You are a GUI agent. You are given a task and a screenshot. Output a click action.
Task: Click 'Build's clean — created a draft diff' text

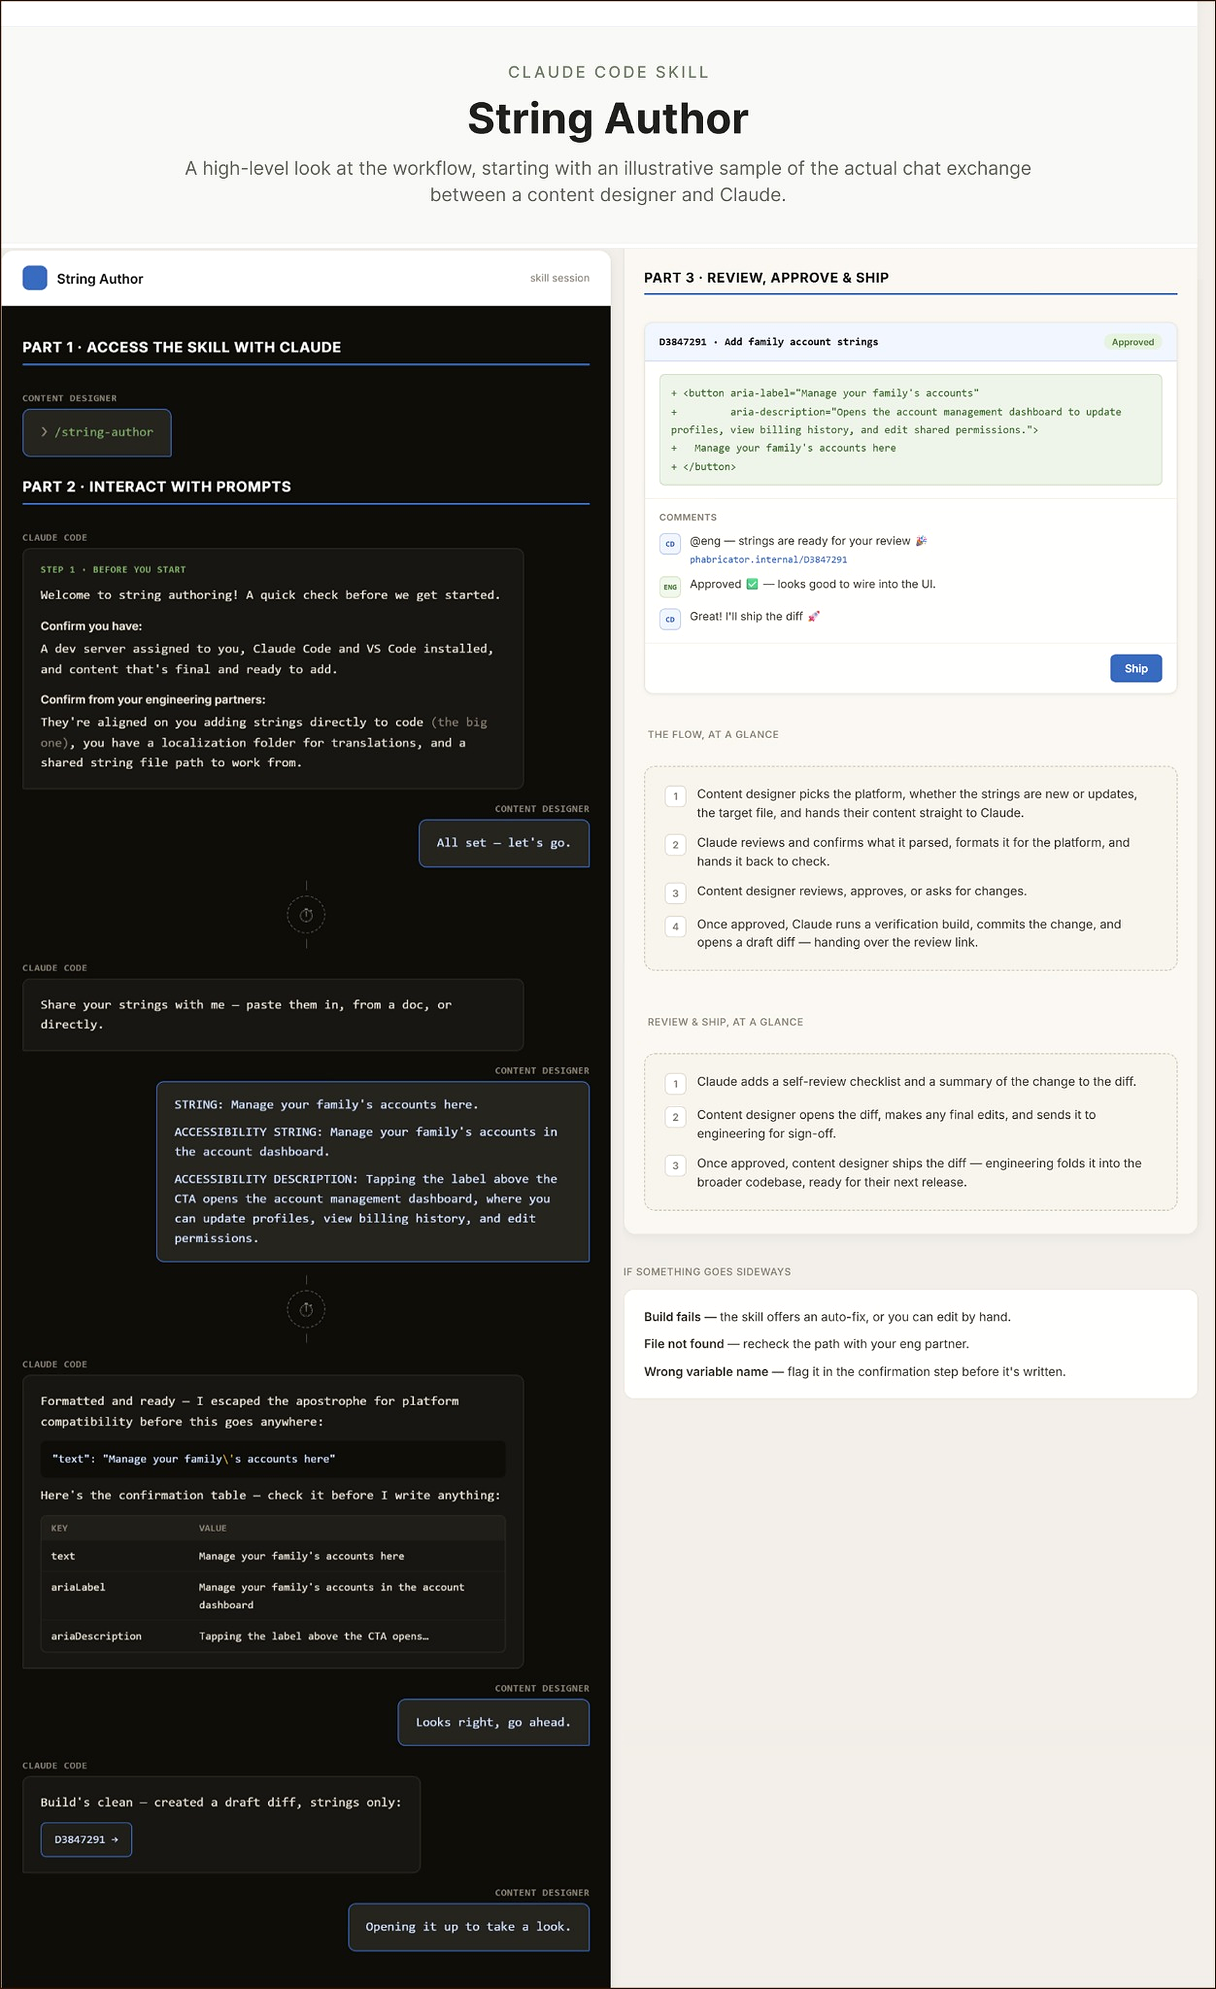click(x=220, y=1802)
